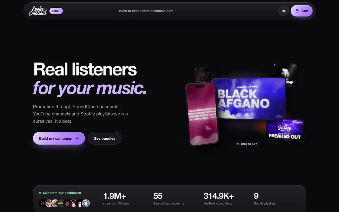Click the Spotify playlists label
339x212 pixels.
[x=265, y=204]
